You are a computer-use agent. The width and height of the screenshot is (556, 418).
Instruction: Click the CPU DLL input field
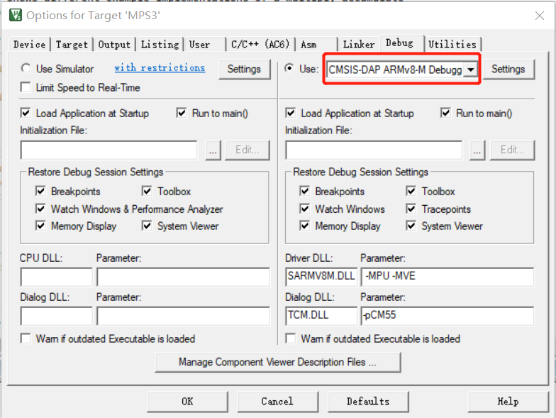tap(57, 277)
